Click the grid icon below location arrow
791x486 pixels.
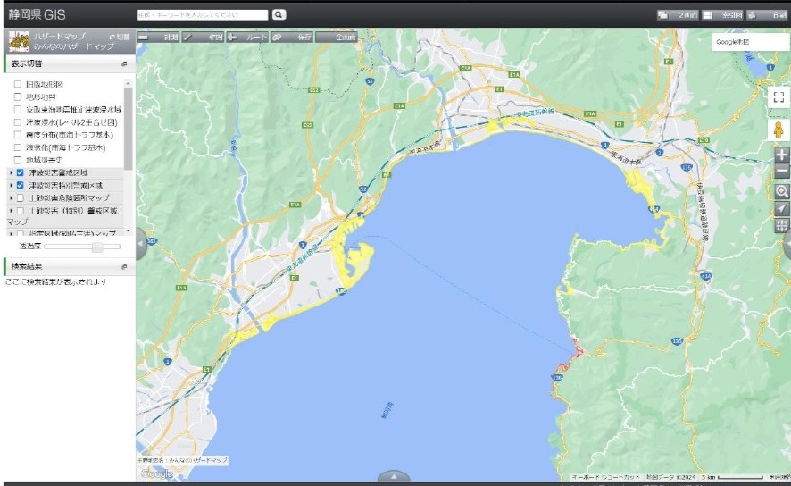pos(782,226)
